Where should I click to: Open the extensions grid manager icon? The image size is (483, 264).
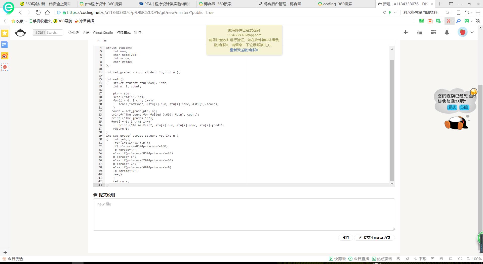click(x=477, y=21)
